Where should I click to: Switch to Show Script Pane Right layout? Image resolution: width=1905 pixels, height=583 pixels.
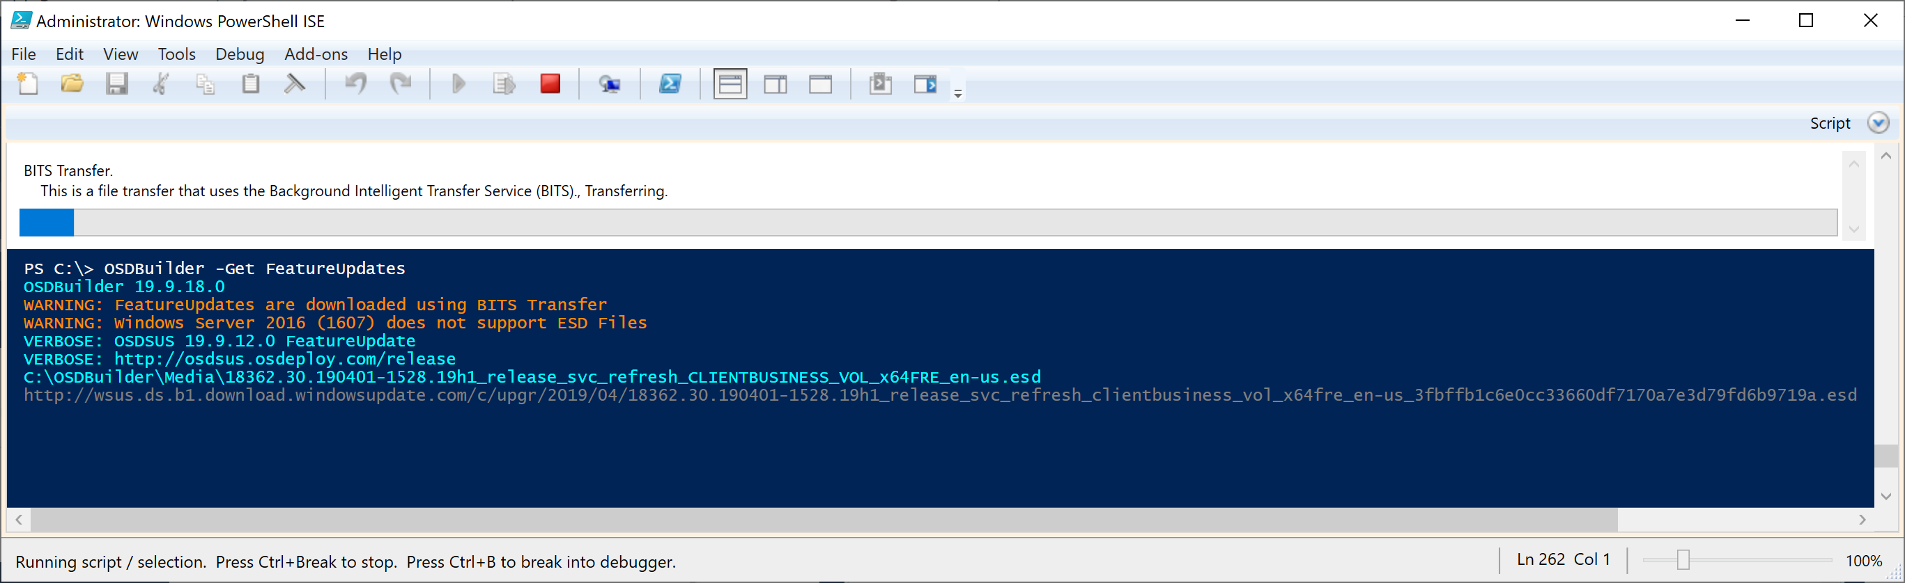775,84
